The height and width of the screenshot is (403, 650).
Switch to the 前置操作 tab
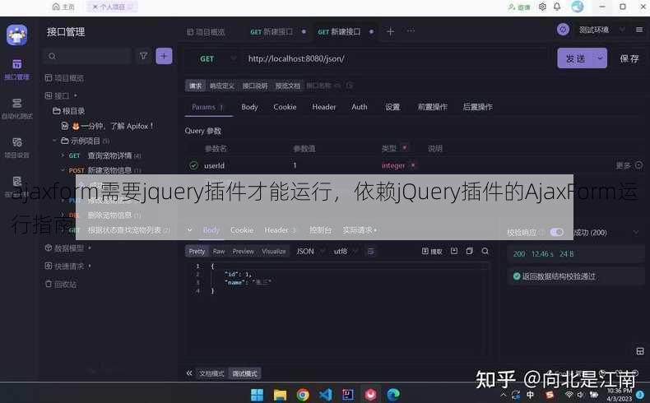pos(432,107)
